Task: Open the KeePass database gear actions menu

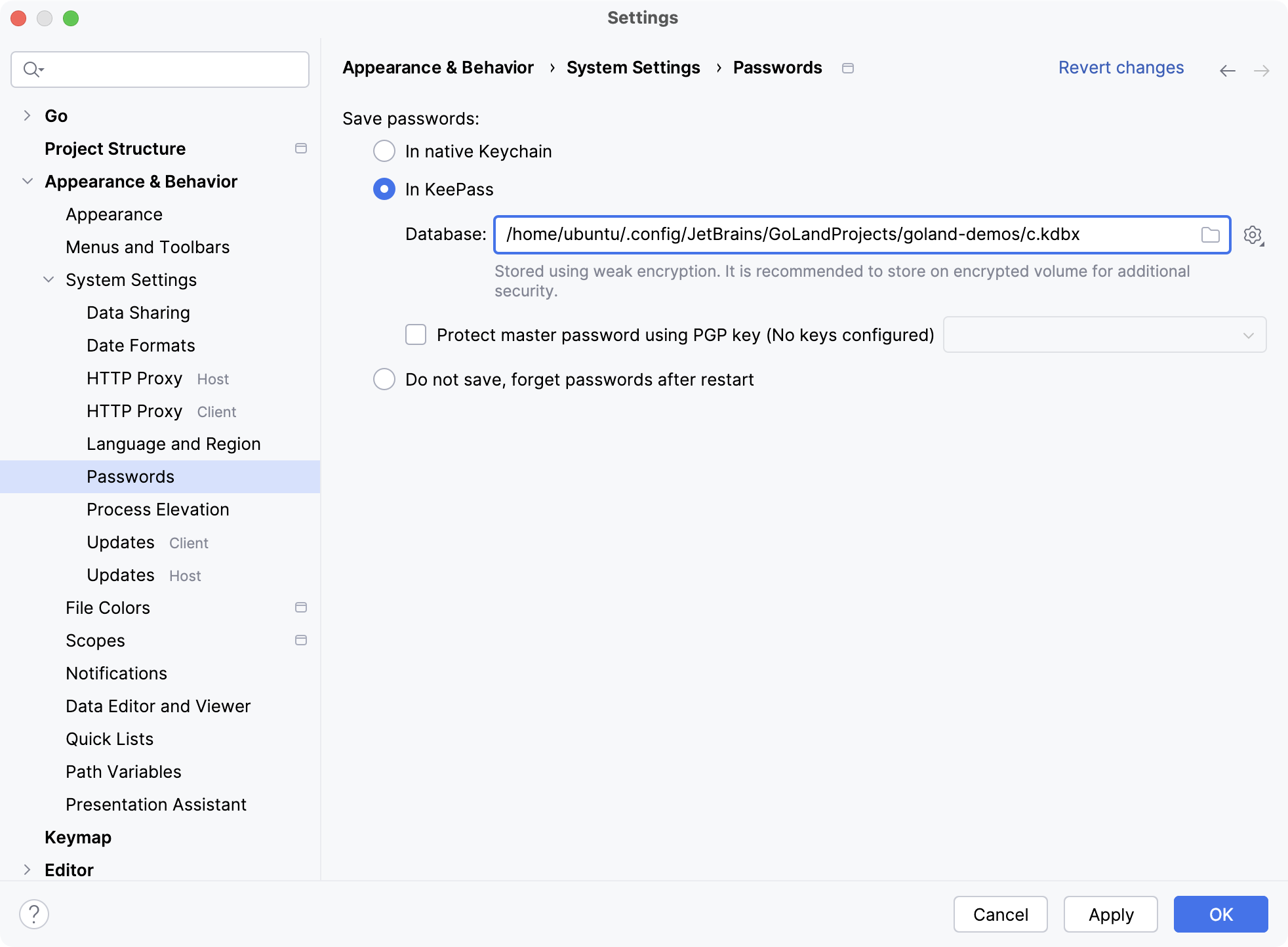Action: pos(1254,235)
